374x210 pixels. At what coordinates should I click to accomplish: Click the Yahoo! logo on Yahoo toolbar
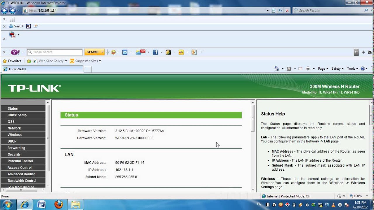click(15, 52)
